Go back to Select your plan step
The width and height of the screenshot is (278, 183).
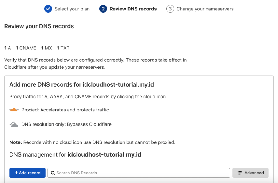point(72,9)
